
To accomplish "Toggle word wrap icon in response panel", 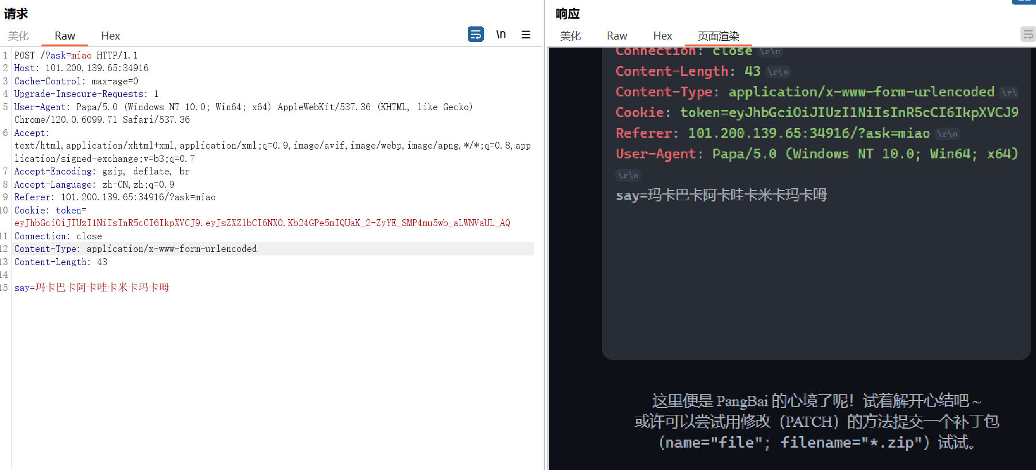I will [x=1028, y=34].
